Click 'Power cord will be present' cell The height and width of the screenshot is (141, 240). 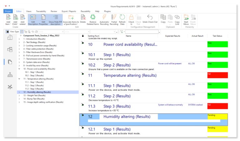pos(170,63)
